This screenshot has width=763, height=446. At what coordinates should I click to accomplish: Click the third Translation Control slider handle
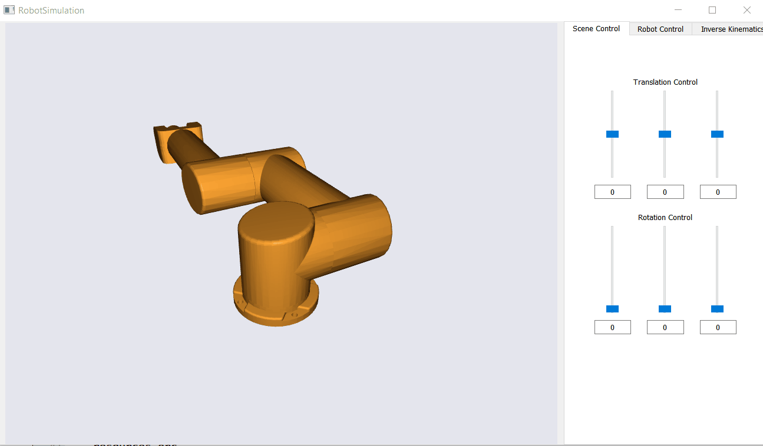pyautogui.click(x=717, y=134)
